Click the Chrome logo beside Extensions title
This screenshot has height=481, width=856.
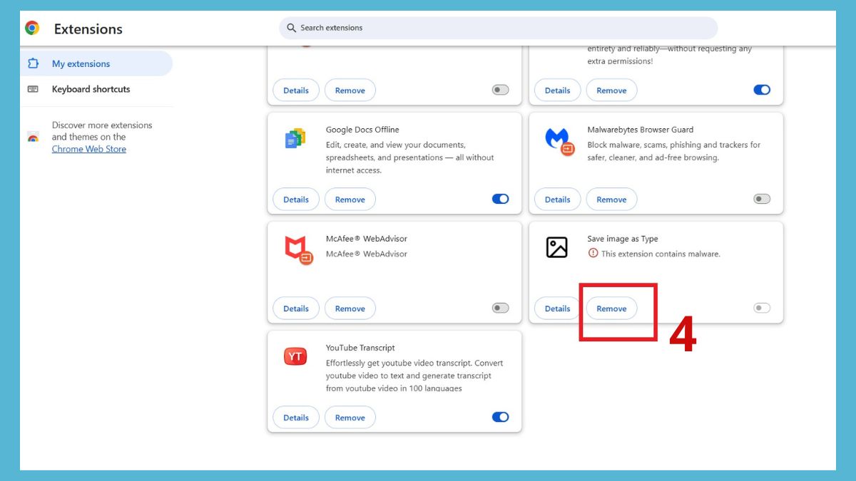pos(32,29)
